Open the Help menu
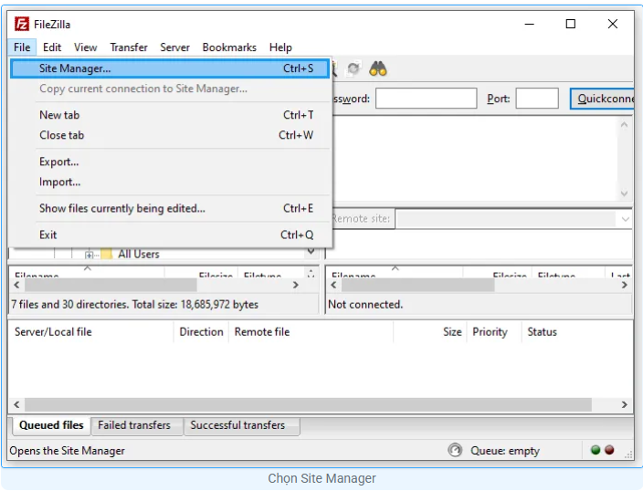 point(280,47)
